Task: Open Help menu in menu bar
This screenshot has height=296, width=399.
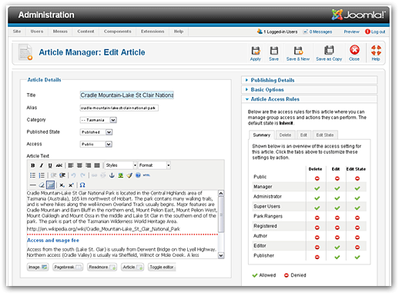Action: pos(179,32)
